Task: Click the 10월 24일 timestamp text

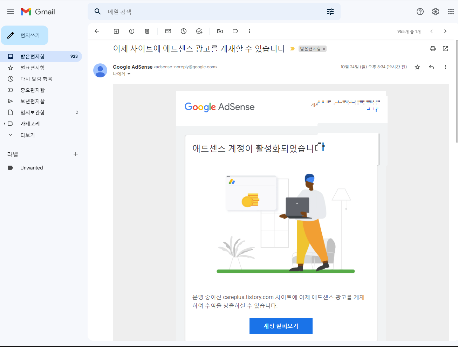Action: (x=374, y=67)
